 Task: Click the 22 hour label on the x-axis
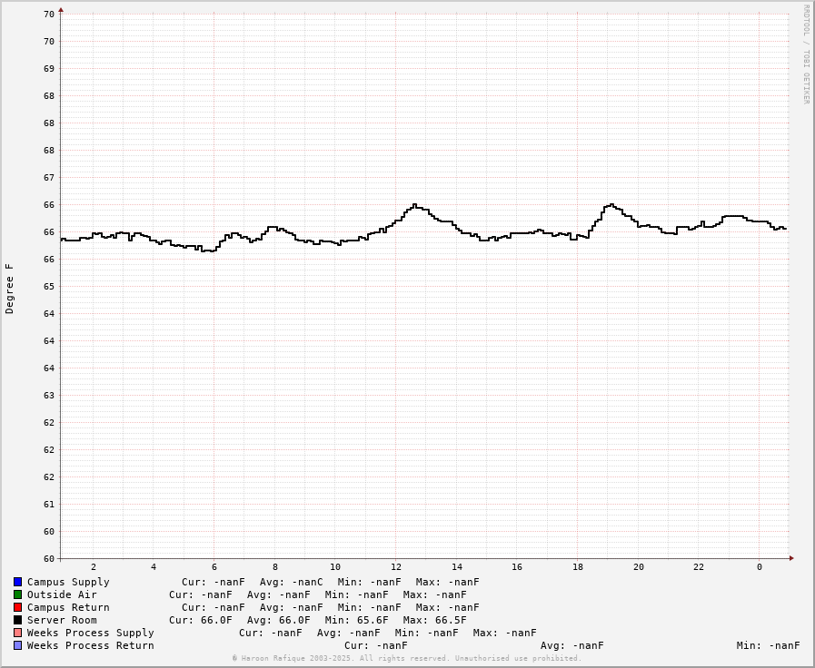point(699,567)
